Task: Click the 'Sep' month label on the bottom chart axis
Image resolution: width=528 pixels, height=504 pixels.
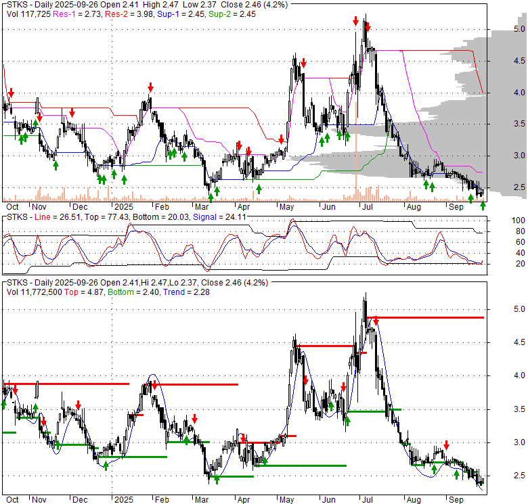Action: (x=456, y=500)
